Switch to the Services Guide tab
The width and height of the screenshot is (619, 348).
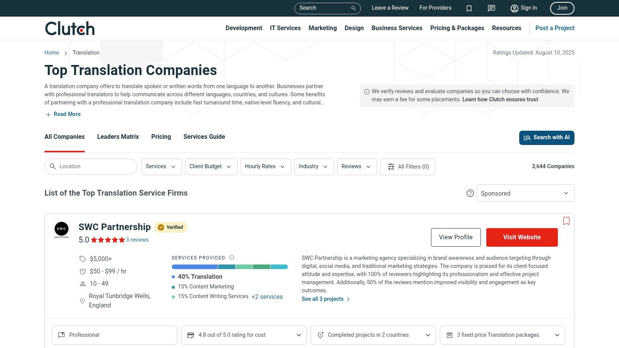click(x=204, y=137)
